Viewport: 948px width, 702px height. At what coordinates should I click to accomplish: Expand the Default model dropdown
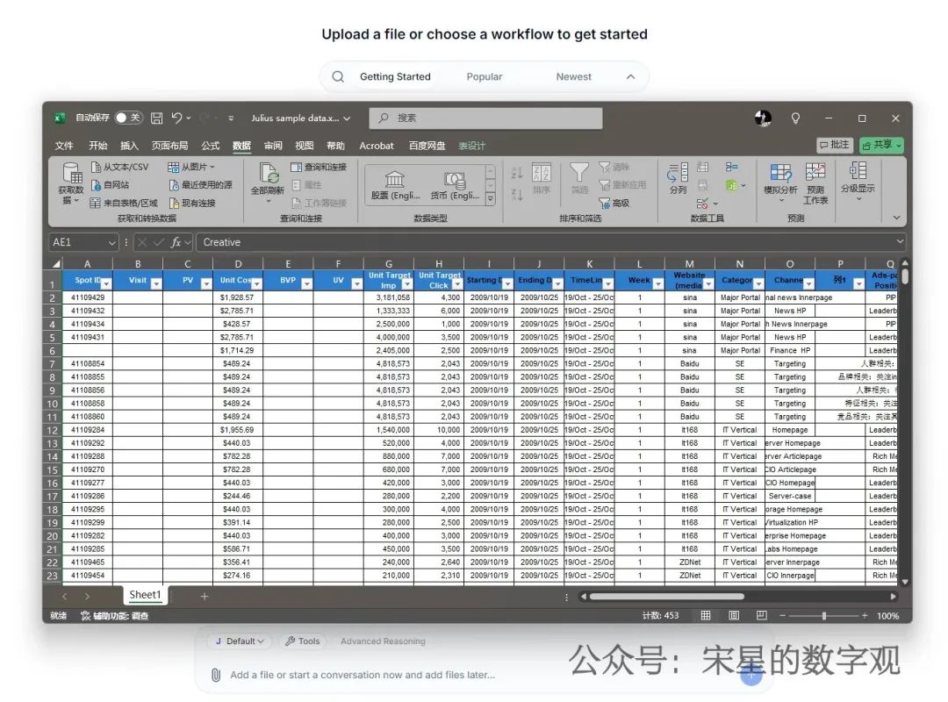(x=240, y=641)
